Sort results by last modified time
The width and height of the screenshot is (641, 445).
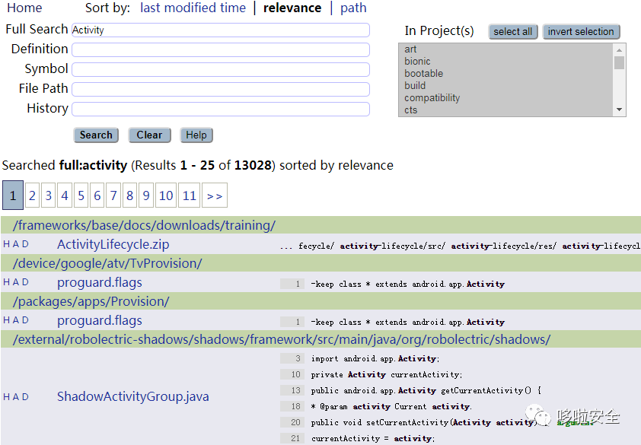(193, 8)
